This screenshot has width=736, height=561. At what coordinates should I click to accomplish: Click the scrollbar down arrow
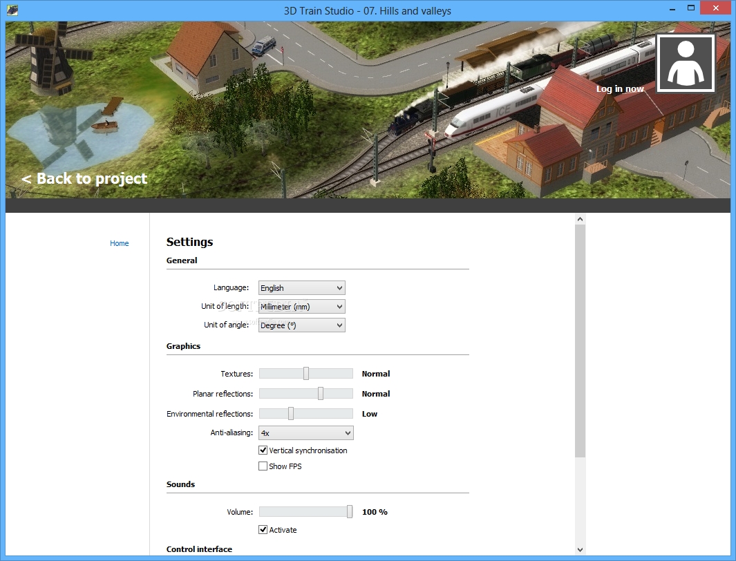(x=581, y=549)
